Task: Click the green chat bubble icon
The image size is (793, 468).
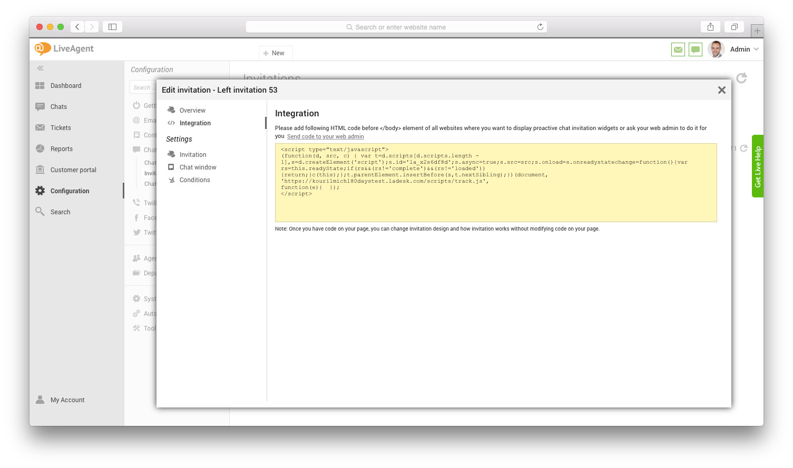Action: pos(696,49)
